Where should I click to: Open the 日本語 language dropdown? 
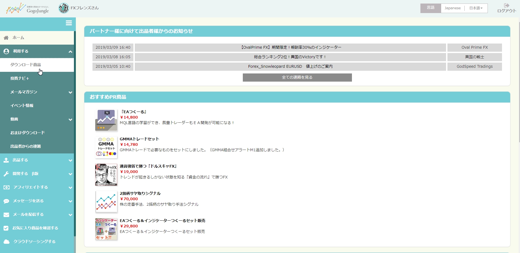pos(476,8)
